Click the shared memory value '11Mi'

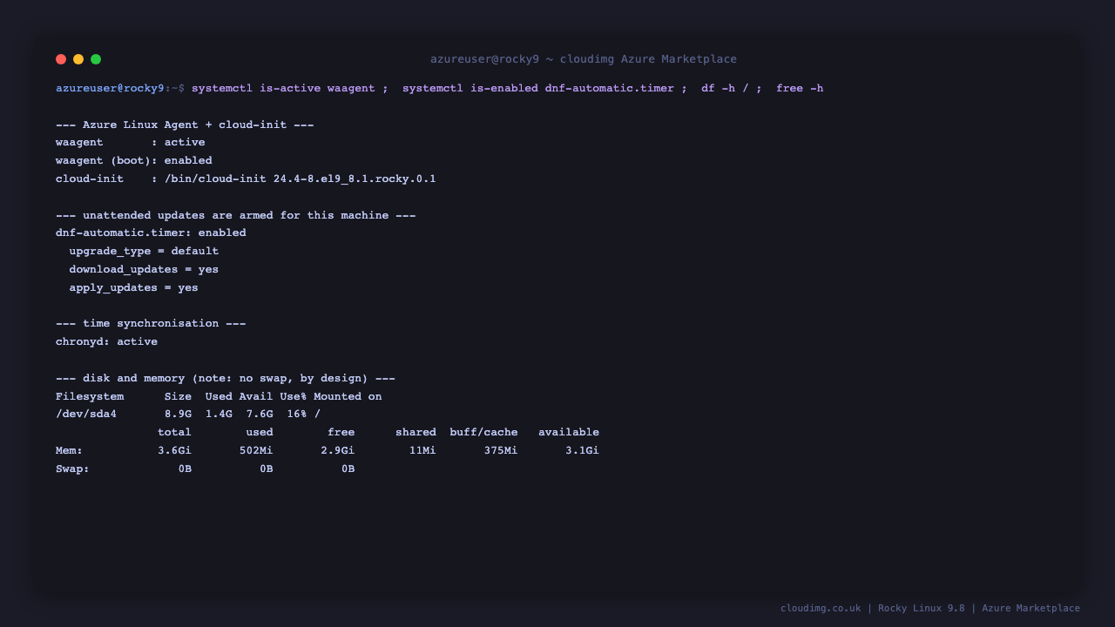[x=422, y=450]
